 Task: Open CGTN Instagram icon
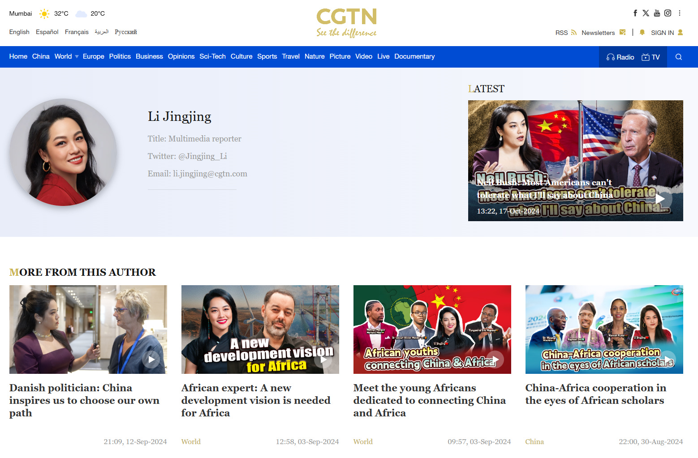point(668,13)
